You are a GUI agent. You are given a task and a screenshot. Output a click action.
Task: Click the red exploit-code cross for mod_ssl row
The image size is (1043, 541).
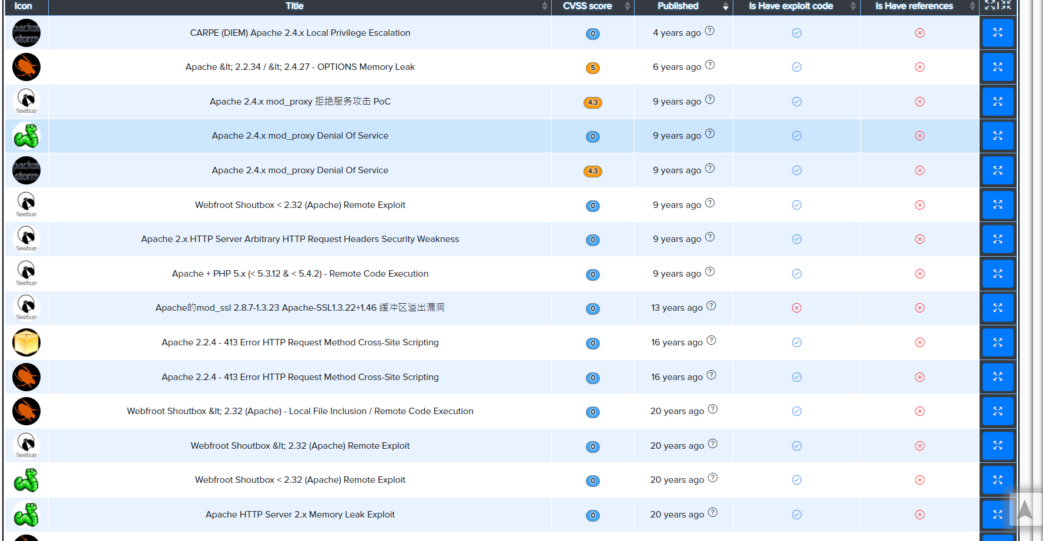pos(797,308)
